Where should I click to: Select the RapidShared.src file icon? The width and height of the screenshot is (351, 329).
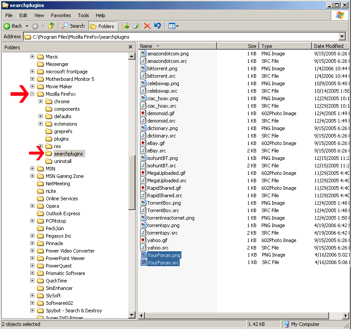coord(143,195)
